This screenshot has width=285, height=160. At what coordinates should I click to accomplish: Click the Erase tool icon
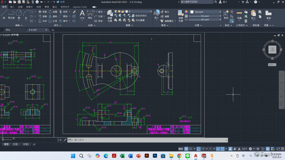tap(74, 12)
